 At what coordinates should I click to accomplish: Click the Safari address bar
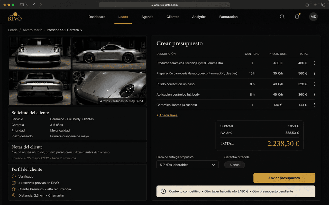[x=164, y=5]
